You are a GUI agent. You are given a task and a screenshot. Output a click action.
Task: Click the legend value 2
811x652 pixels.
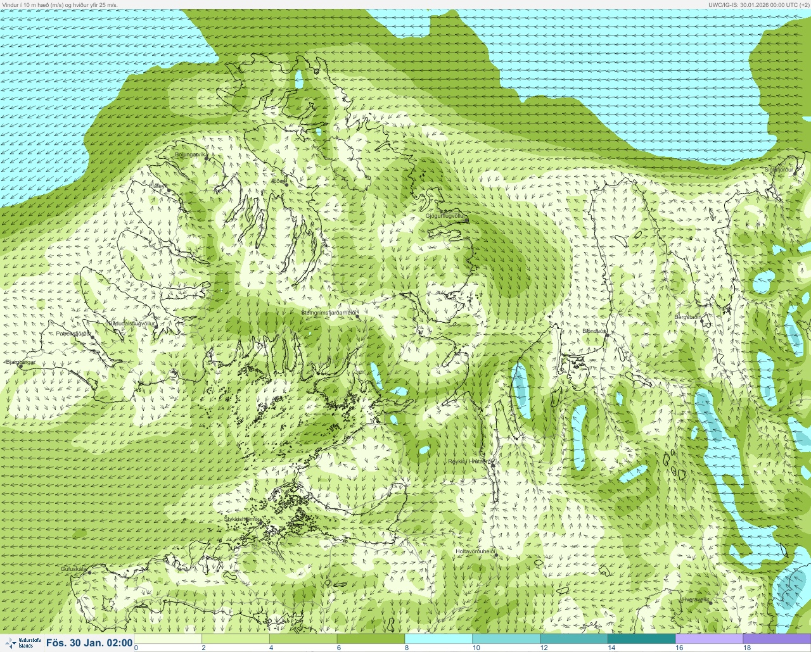click(203, 648)
